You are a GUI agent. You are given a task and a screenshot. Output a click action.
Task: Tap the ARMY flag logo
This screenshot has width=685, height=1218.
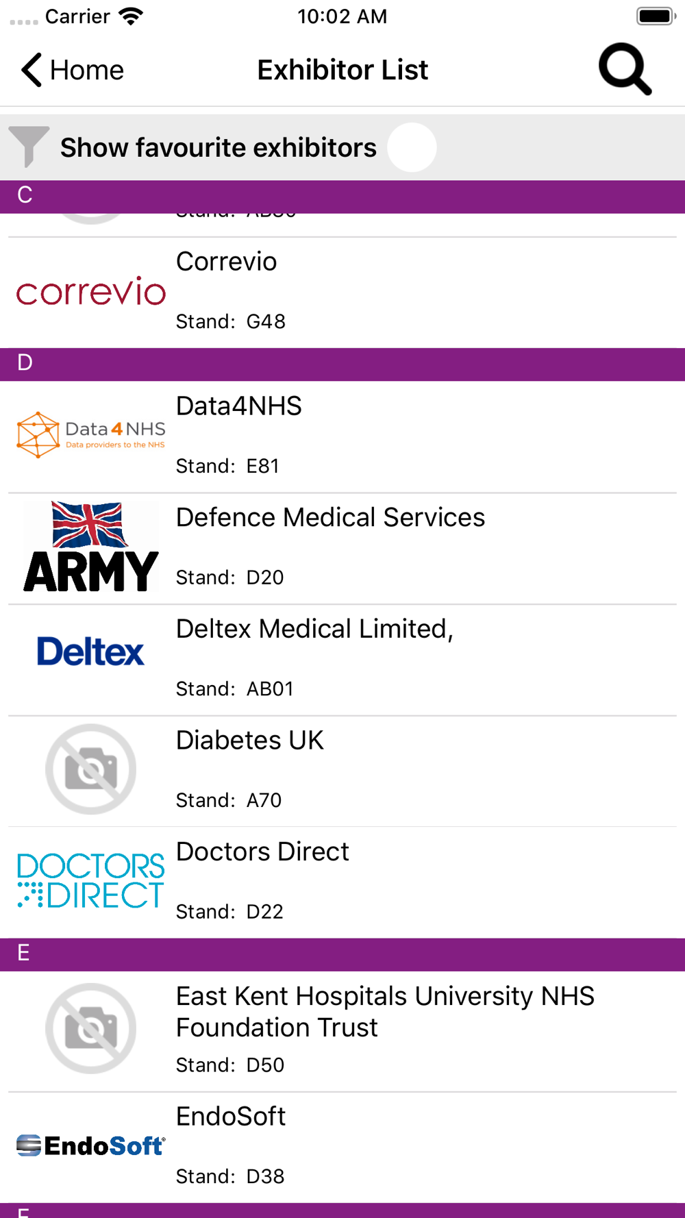click(x=91, y=547)
